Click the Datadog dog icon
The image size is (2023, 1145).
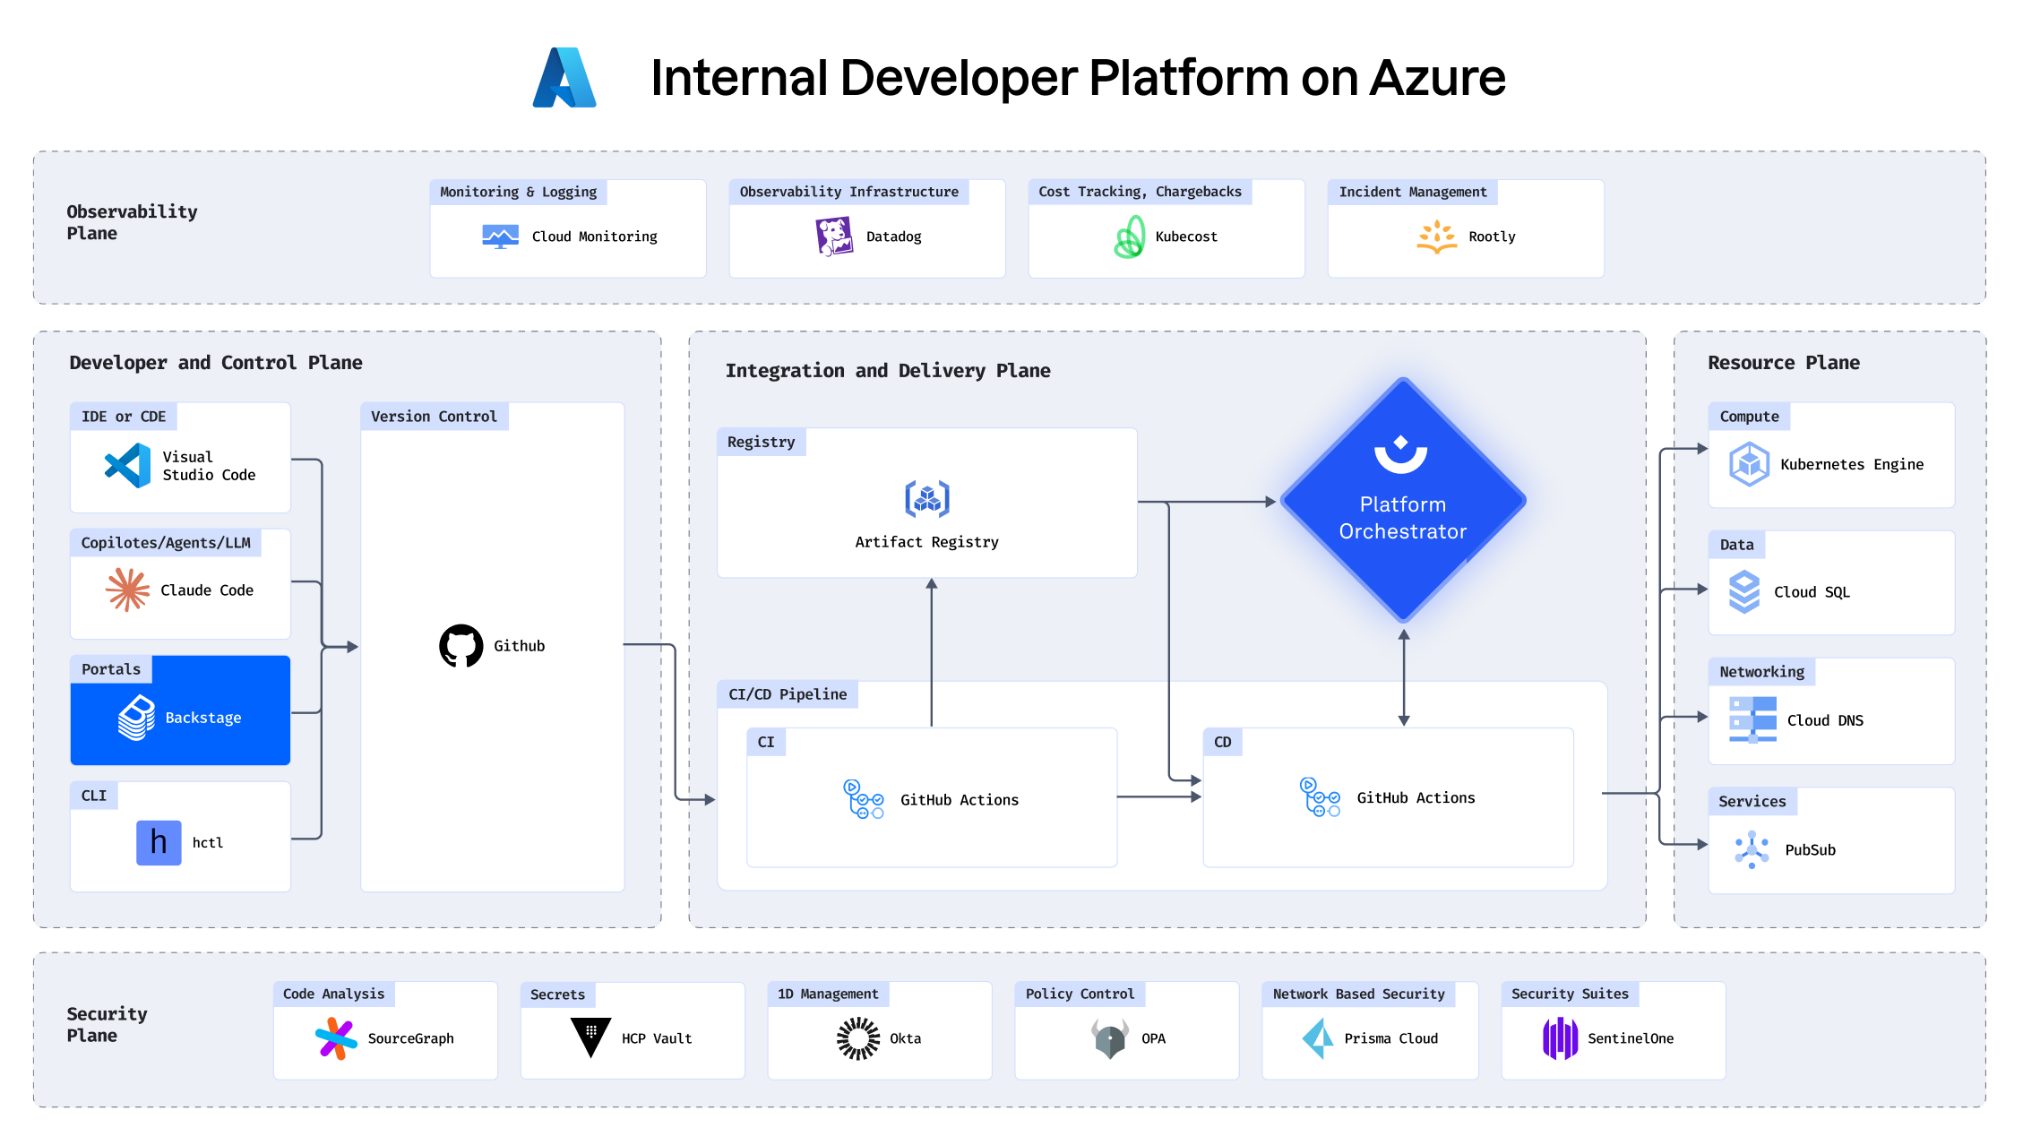pos(834,237)
